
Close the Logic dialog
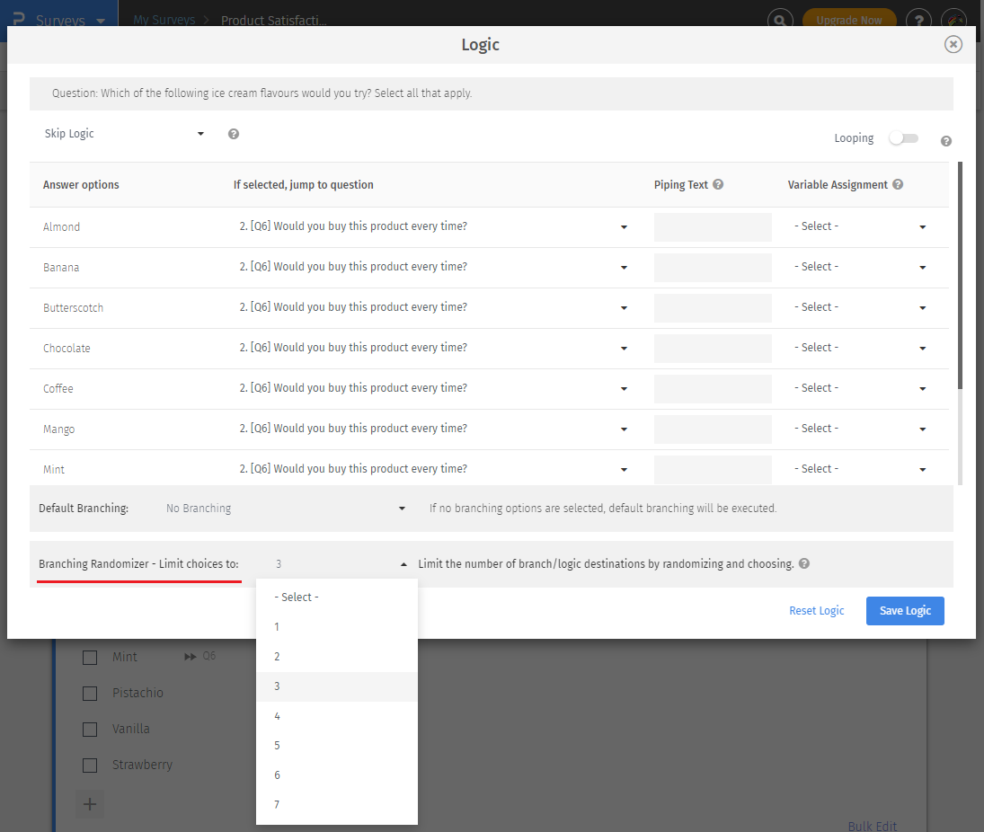tap(953, 44)
